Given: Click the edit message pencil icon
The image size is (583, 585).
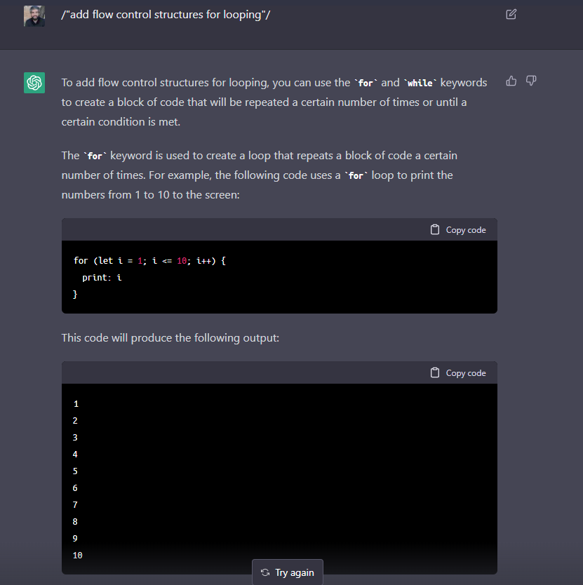Looking at the screenshot, I should tap(511, 15).
